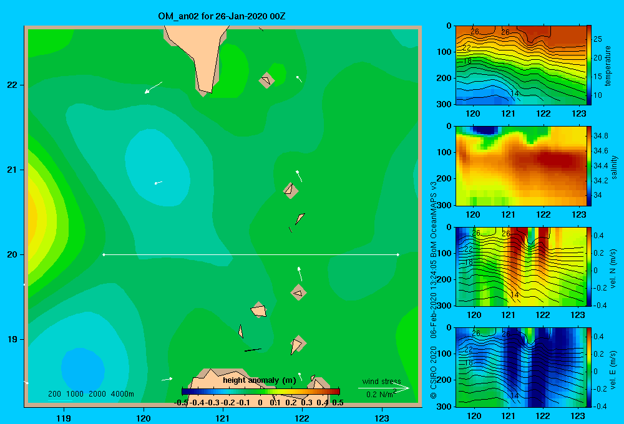Click the '0.2 N/m' wind stress value
The image size is (624, 424).
coord(379,395)
